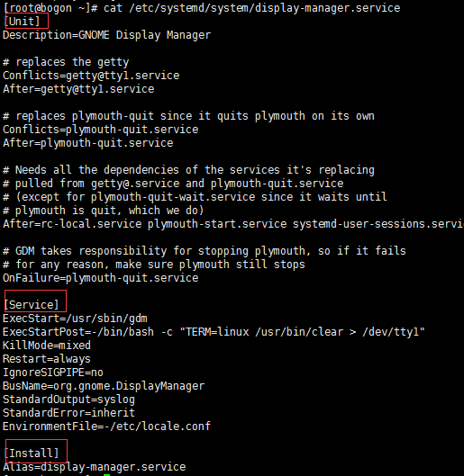Click the Conflicts=getty@tty1.service line
Screen dimensions: 464x476
(91, 76)
